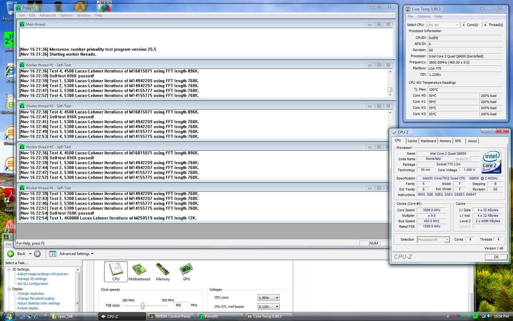Select the Memory tuning icon
Image resolution: width=513 pixels, height=321 pixels.
click(x=163, y=272)
